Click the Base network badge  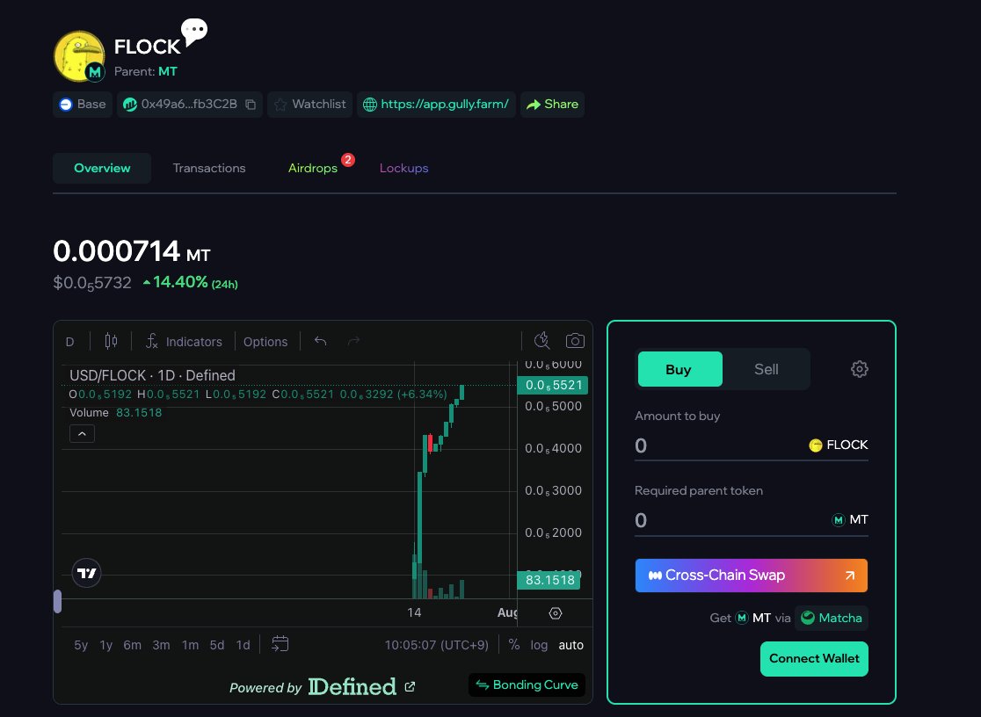pyautogui.click(x=83, y=105)
